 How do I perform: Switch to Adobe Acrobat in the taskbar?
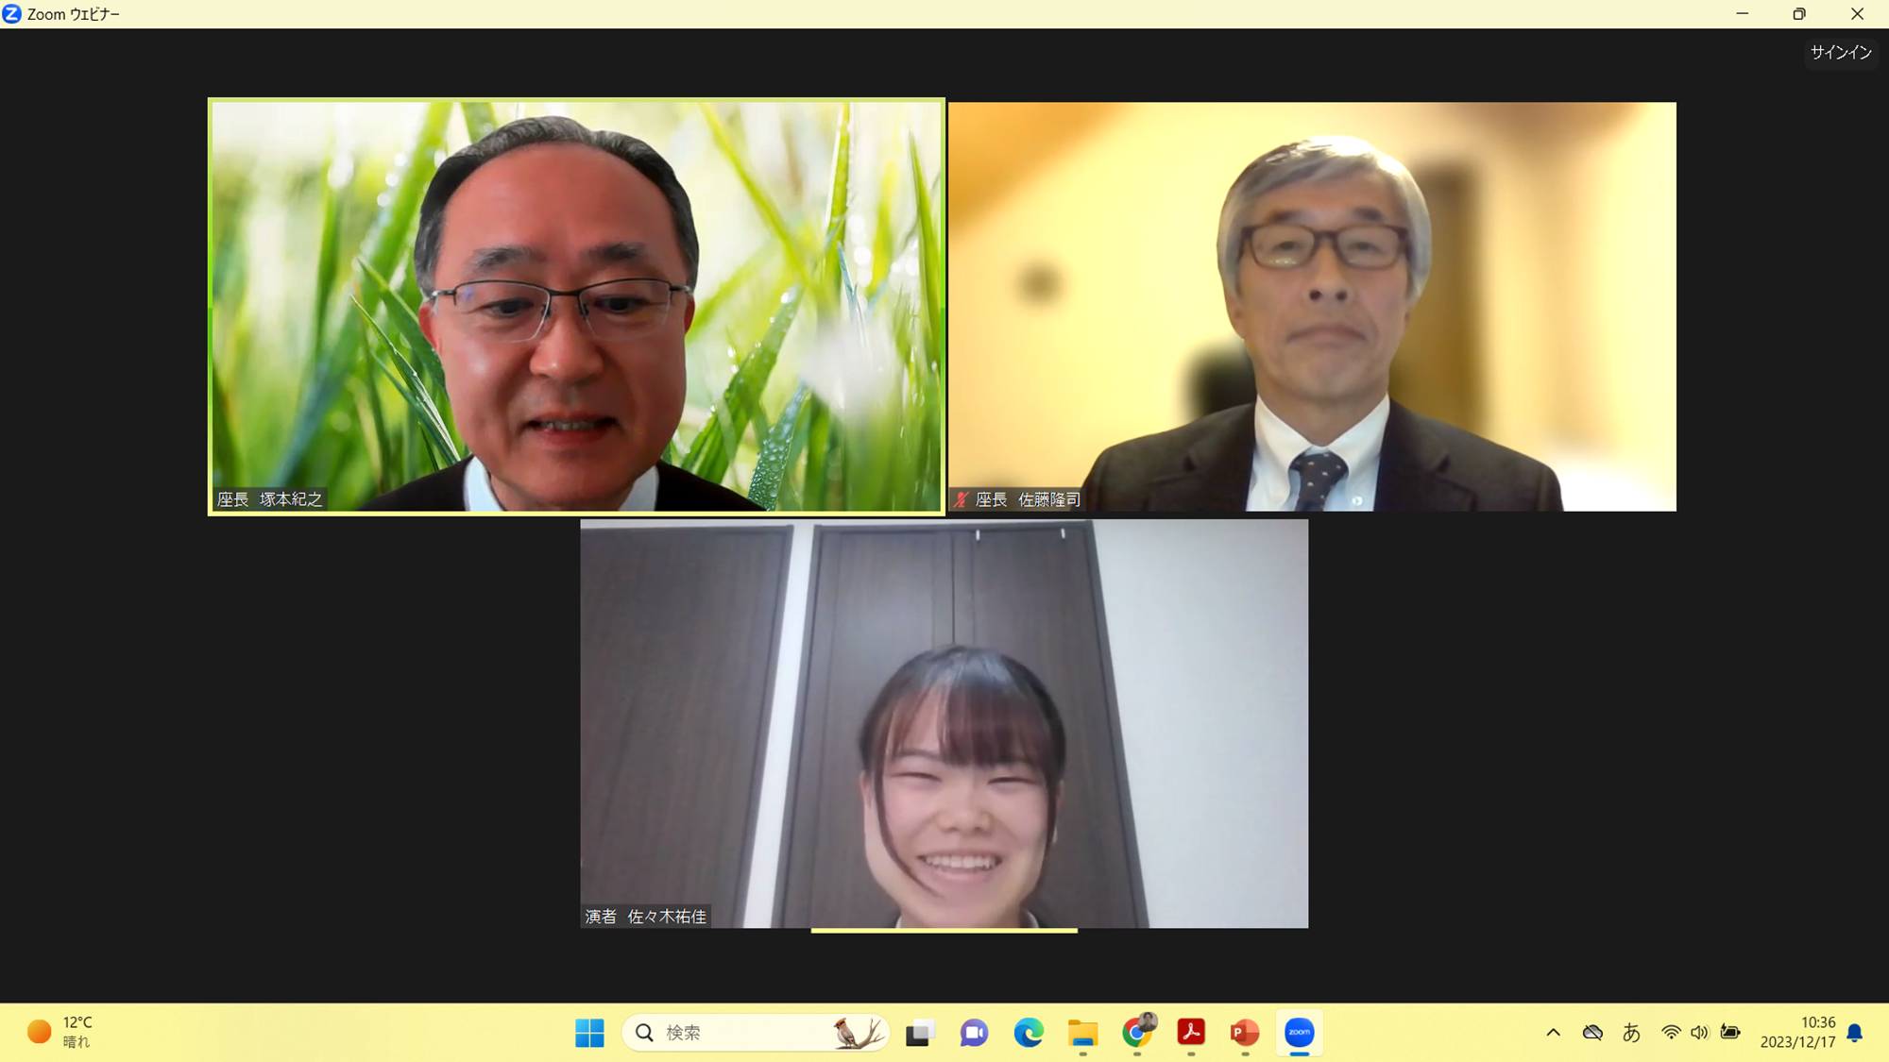click(1191, 1033)
